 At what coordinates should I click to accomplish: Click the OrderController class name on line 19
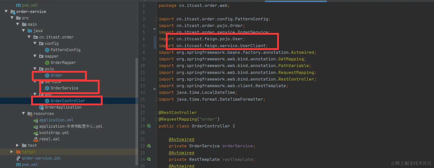tap(211, 126)
